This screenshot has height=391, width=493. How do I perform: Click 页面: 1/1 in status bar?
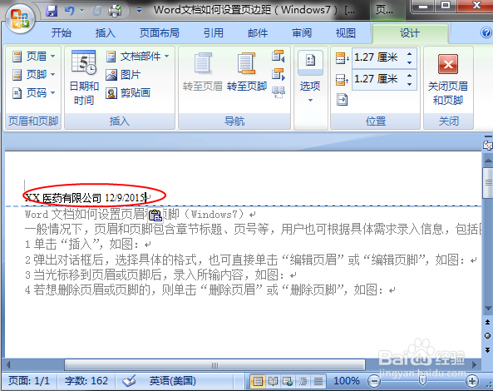coord(29,381)
